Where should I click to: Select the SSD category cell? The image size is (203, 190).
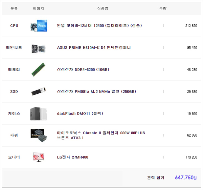14,92
